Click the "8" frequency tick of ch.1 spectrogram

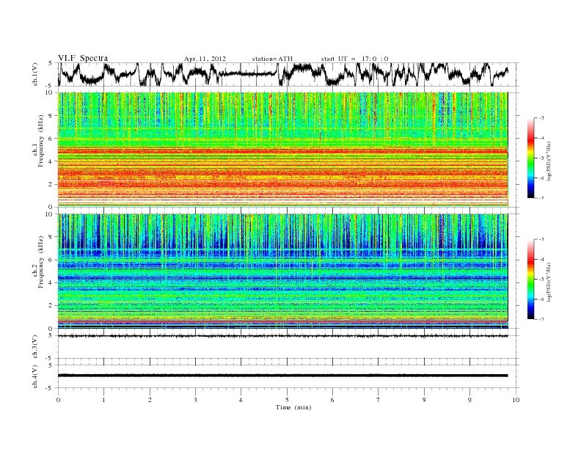(51, 116)
